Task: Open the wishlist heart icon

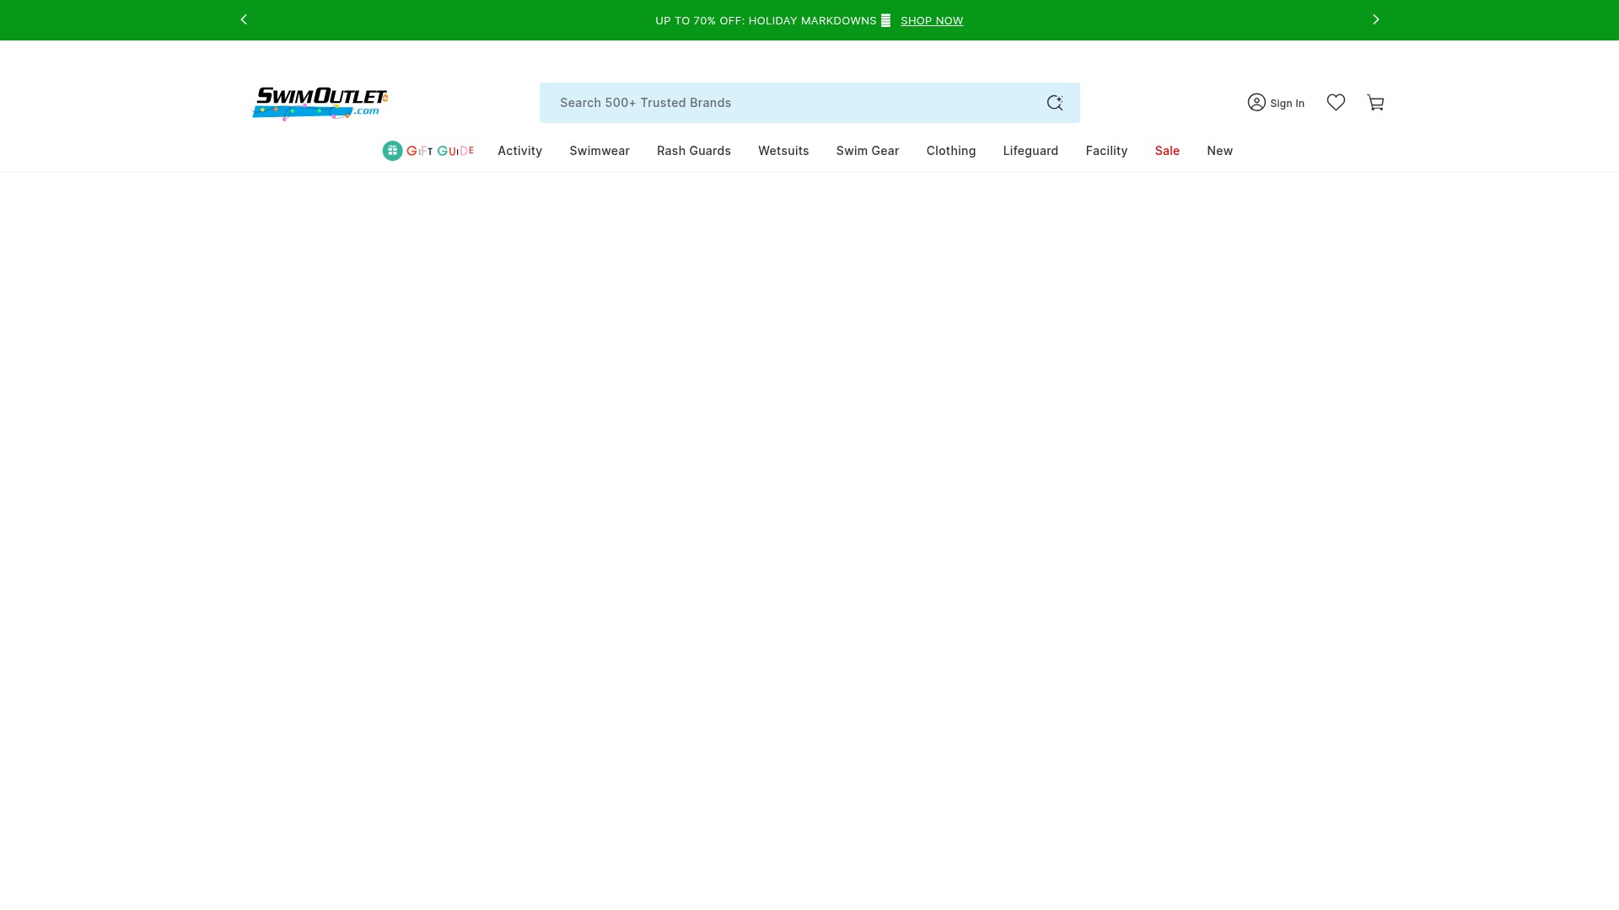Action: pos(1336,102)
